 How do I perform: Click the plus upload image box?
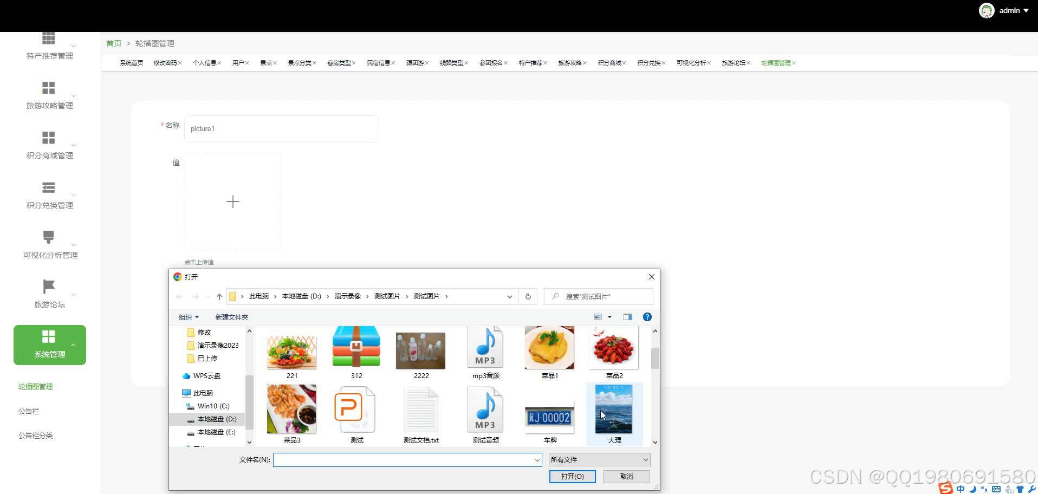pyautogui.click(x=233, y=201)
